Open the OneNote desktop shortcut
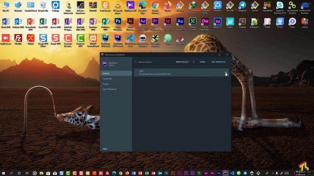 [93, 24]
